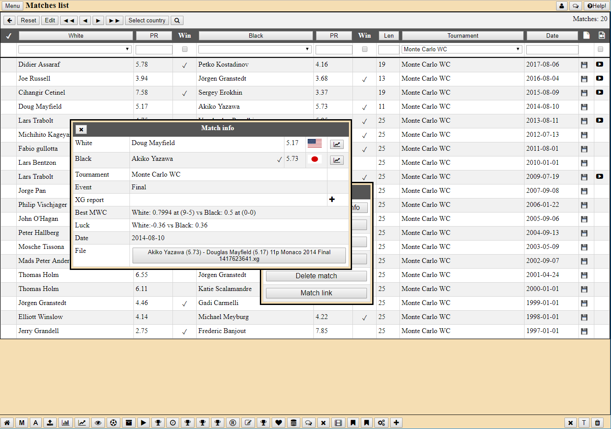
Task: Open the Select country selector
Action: [147, 21]
